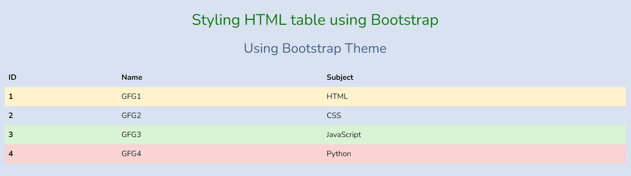Click the GFG4 name cell
The image size is (631, 176).
220,154
